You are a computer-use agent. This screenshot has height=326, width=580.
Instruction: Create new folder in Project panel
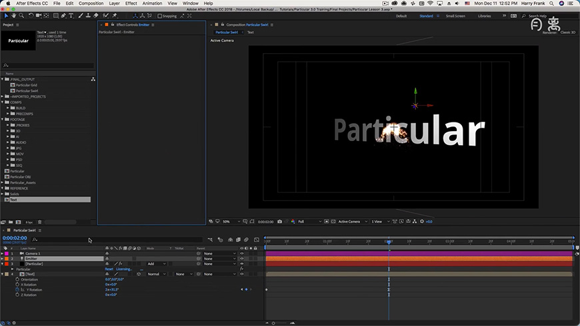click(x=11, y=222)
